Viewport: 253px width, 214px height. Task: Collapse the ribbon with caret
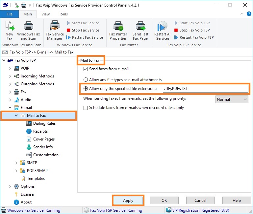click(x=242, y=14)
